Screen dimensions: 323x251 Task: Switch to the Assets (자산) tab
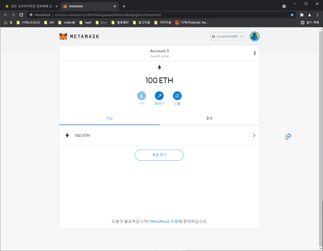110,118
